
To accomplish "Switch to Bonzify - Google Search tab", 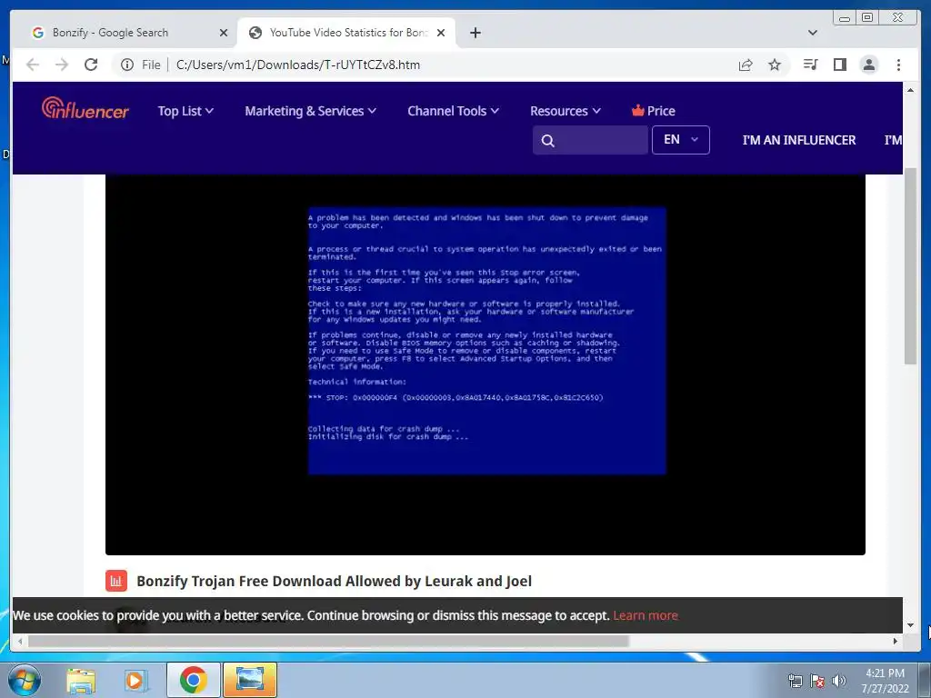I will 129,33.
